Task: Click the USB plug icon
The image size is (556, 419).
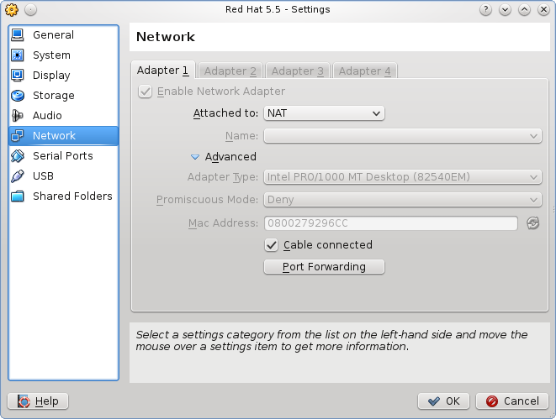Action: [x=18, y=175]
